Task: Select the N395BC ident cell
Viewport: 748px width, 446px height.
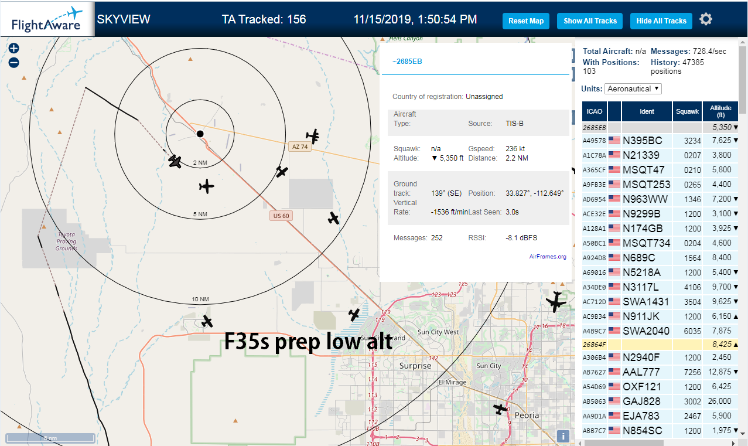Action: click(x=647, y=140)
